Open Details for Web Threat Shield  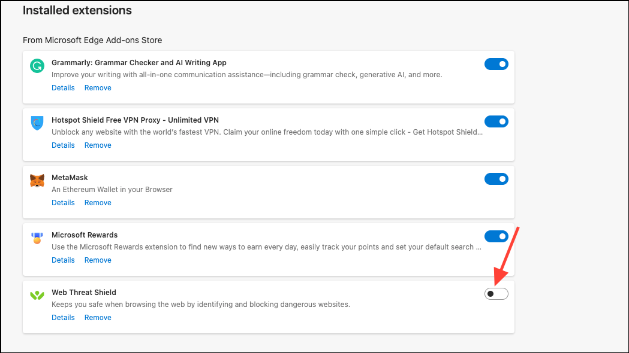pyautogui.click(x=63, y=318)
